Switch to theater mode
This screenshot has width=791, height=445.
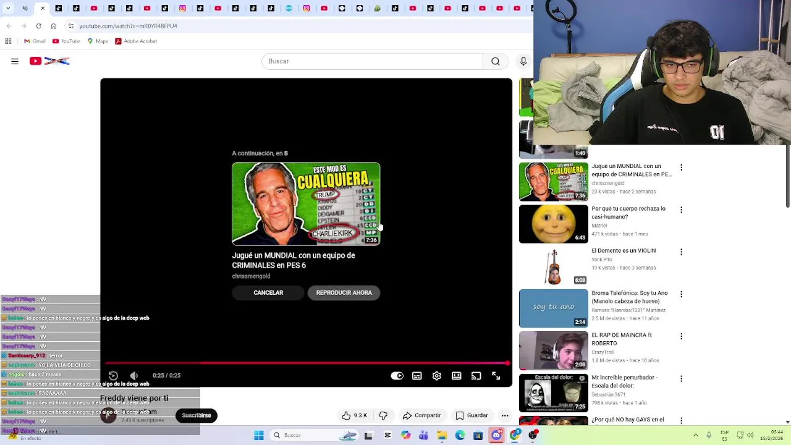(x=457, y=376)
